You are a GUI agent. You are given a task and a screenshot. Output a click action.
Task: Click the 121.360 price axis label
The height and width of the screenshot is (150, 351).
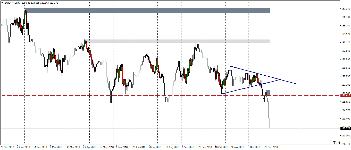(345, 135)
